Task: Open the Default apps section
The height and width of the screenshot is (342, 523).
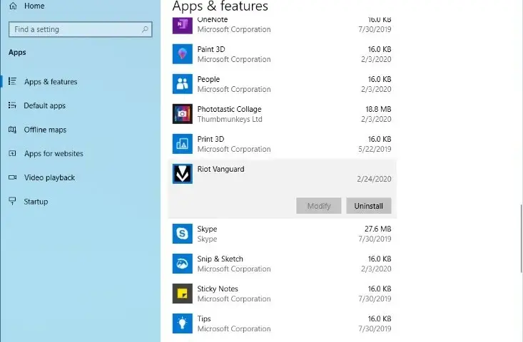Action: pyautogui.click(x=37, y=105)
